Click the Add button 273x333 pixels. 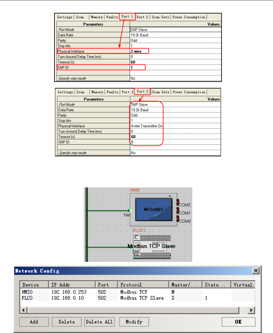pyautogui.click(x=34, y=322)
